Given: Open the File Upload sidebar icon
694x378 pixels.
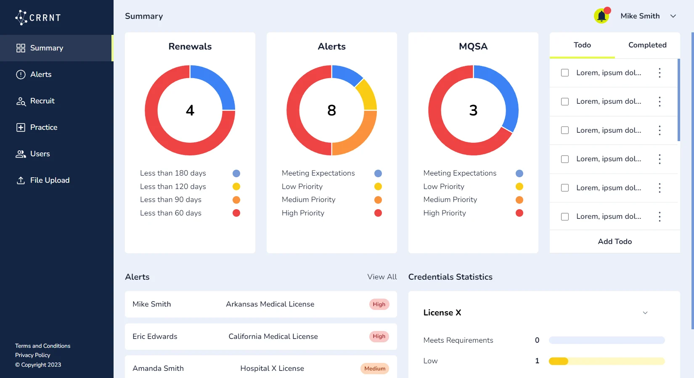Looking at the screenshot, I should (x=21, y=180).
